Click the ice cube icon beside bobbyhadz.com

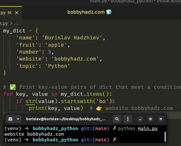point(109,12)
